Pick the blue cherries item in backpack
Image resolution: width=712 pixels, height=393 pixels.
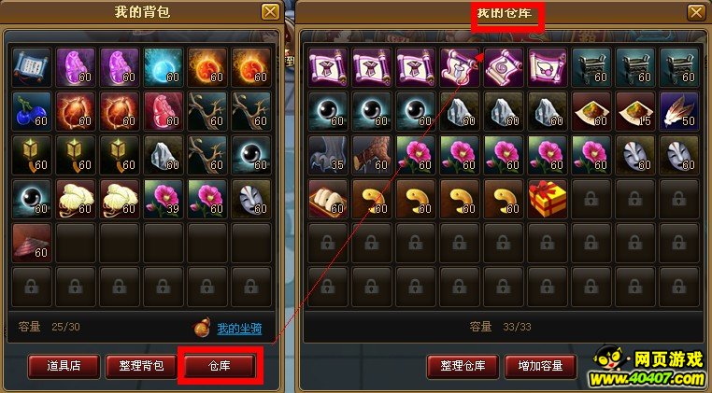coord(32,111)
